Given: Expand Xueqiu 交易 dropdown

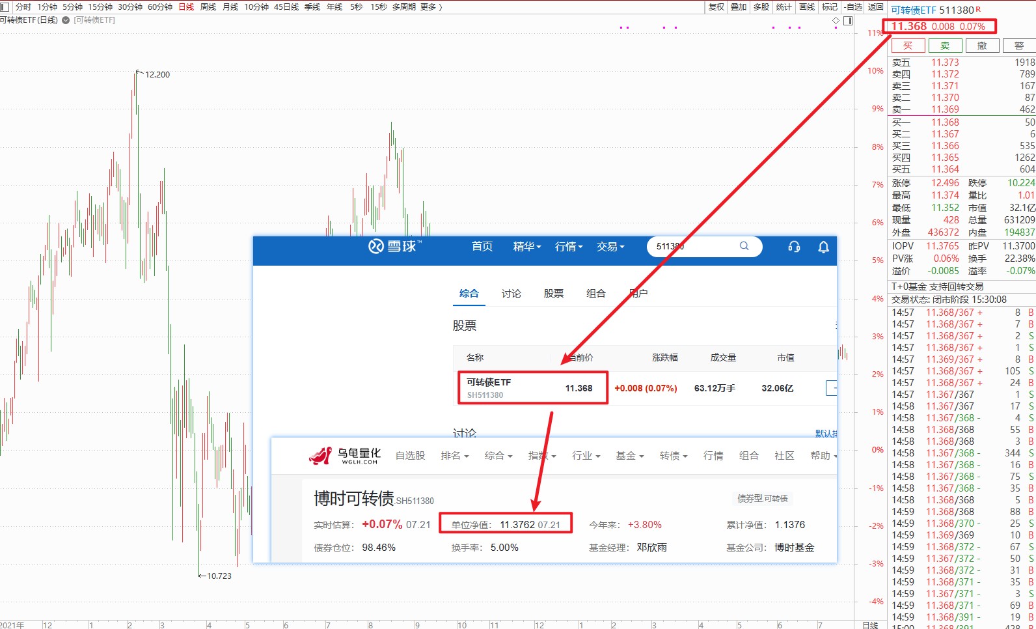Looking at the screenshot, I should pyautogui.click(x=610, y=246).
